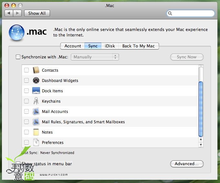Select the Preferences row label
The height and width of the screenshot is (183, 220).
[53, 142]
